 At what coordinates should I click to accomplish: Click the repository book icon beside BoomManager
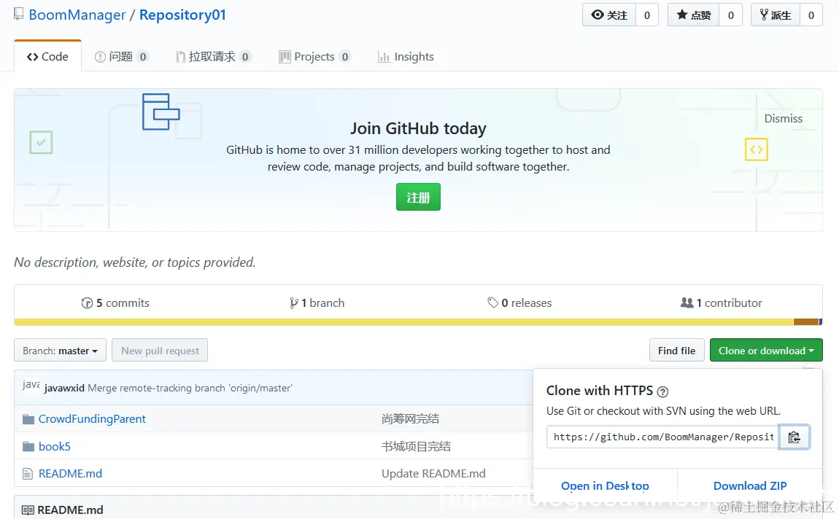click(x=19, y=14)
